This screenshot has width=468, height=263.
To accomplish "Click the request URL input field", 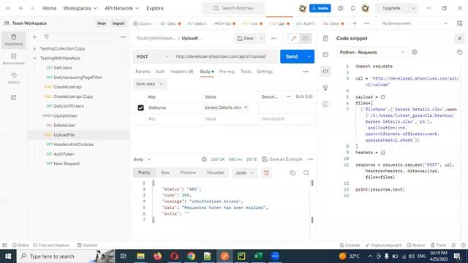I will [224, 57].
